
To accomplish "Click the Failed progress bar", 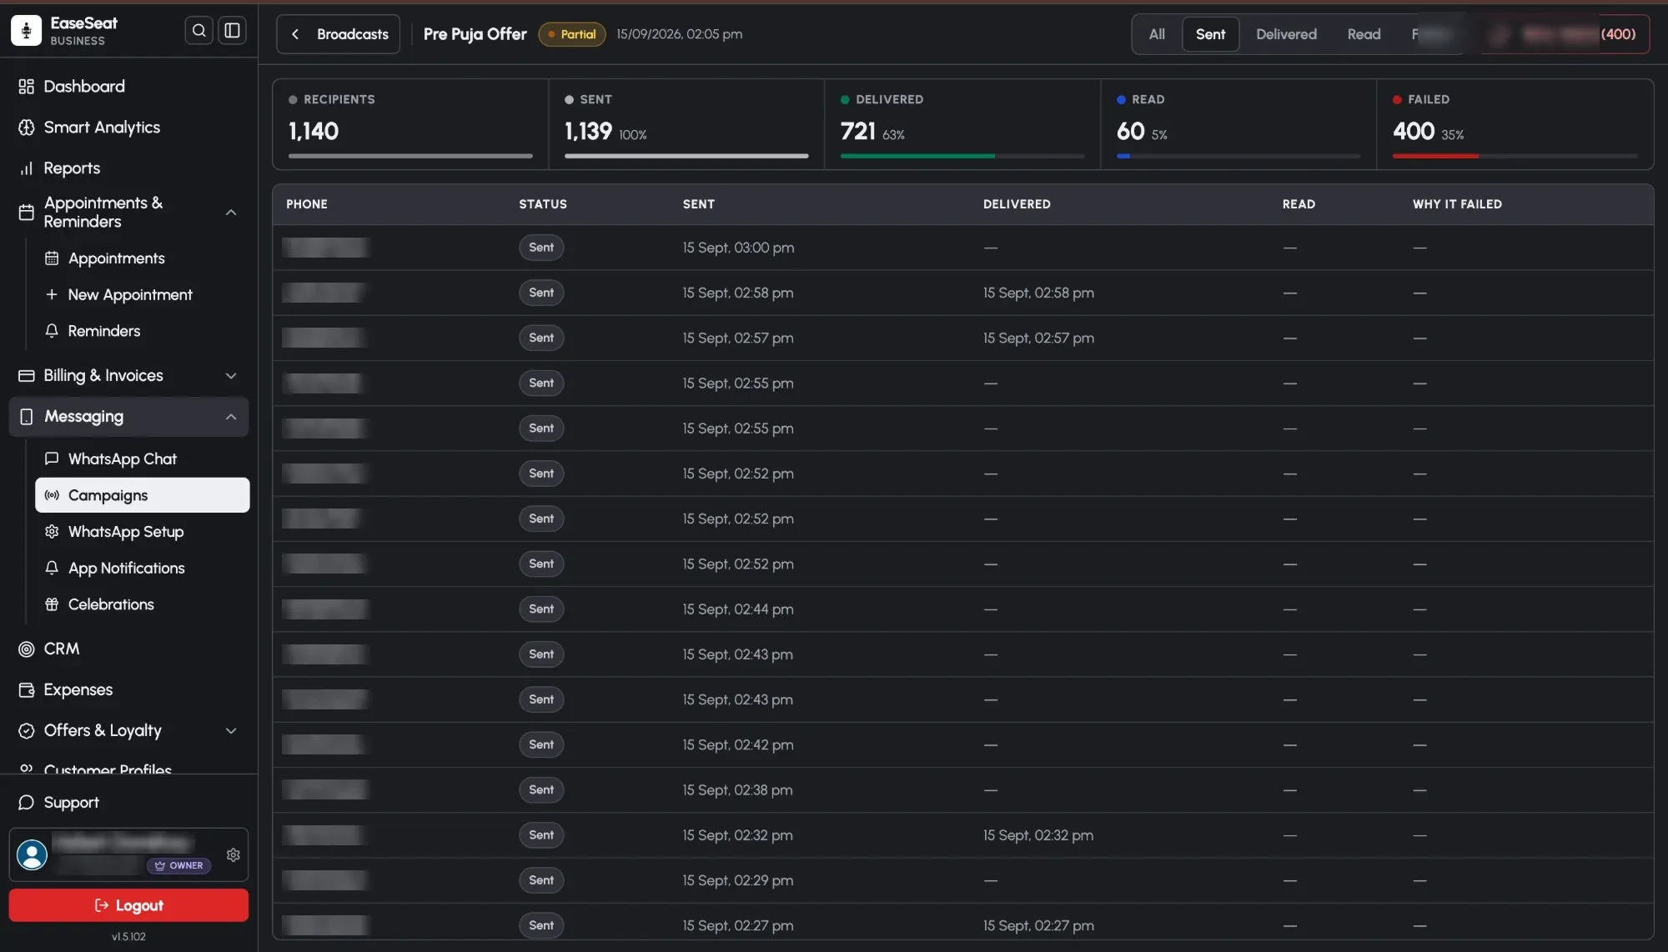I will point(1515,156).
